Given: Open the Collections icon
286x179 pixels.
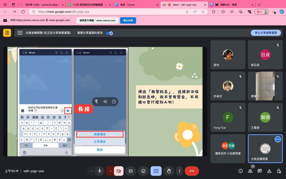Looking at the screenshot, I should click(x=241, y=12).
